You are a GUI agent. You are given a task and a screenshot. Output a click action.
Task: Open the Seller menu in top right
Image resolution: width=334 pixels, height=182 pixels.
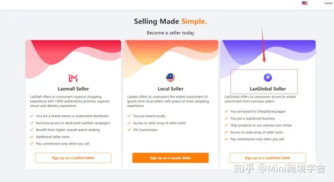click(x=328, y=3)
